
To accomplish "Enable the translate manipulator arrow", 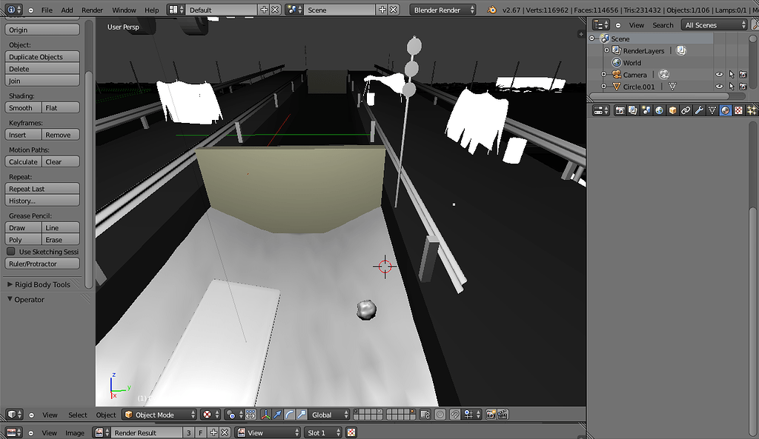I will click(x=277, y=415).
